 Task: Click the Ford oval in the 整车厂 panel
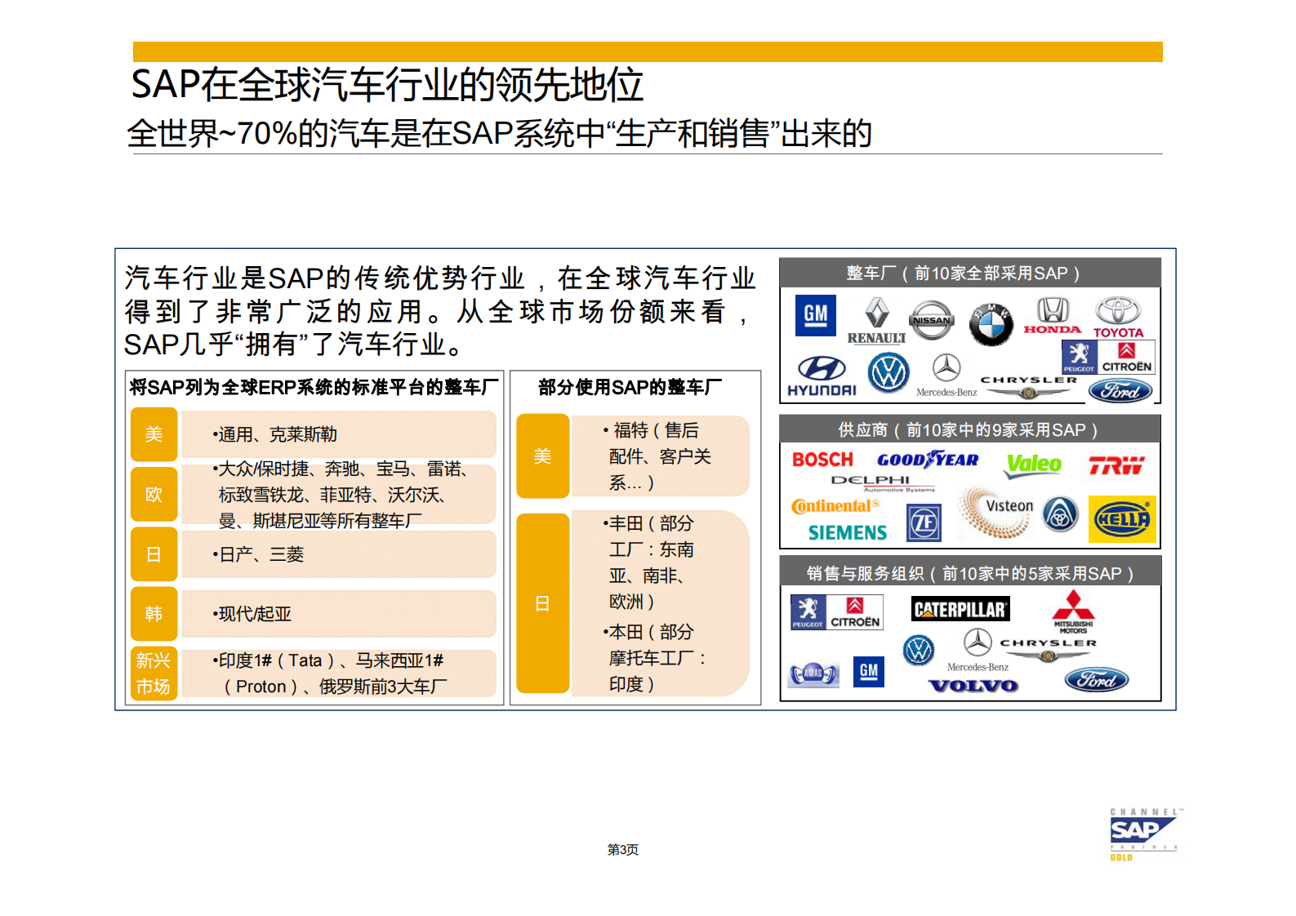coord(1120,391)
